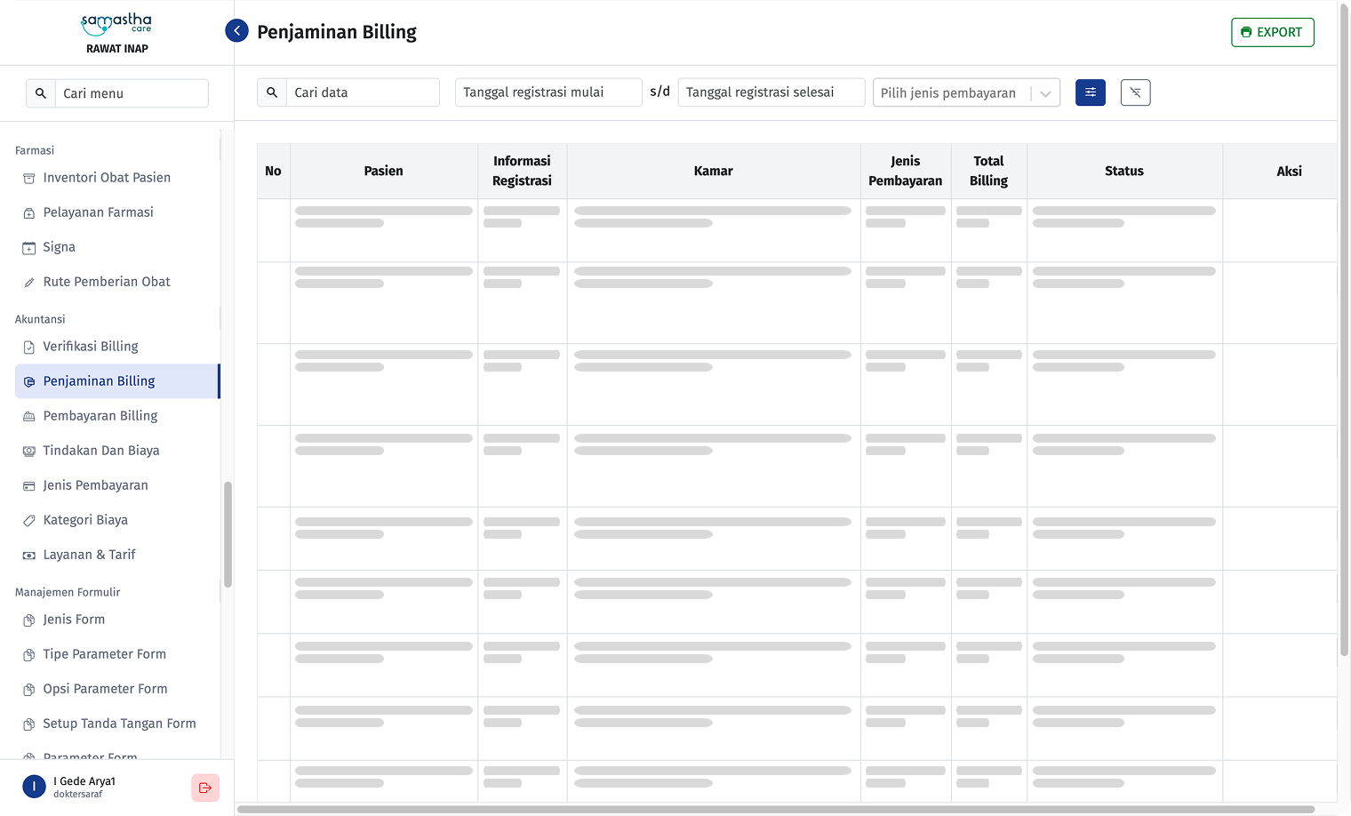
Task: Click the magnifier icon beside Cari menu
Action: tap(41, 93)
